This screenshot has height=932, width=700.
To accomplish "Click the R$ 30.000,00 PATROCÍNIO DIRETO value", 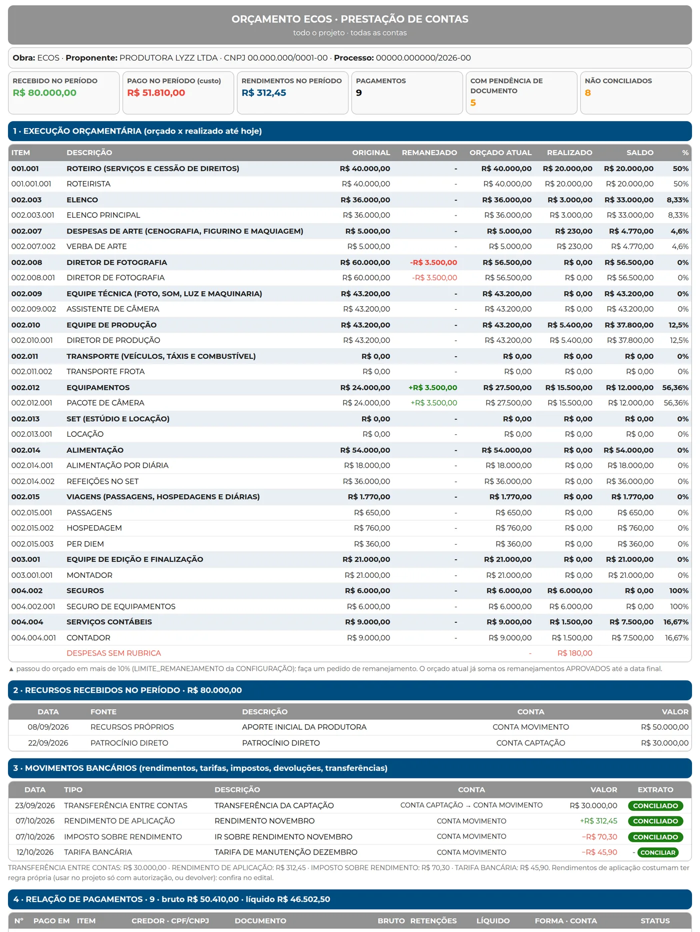I will tap(664, 743).
